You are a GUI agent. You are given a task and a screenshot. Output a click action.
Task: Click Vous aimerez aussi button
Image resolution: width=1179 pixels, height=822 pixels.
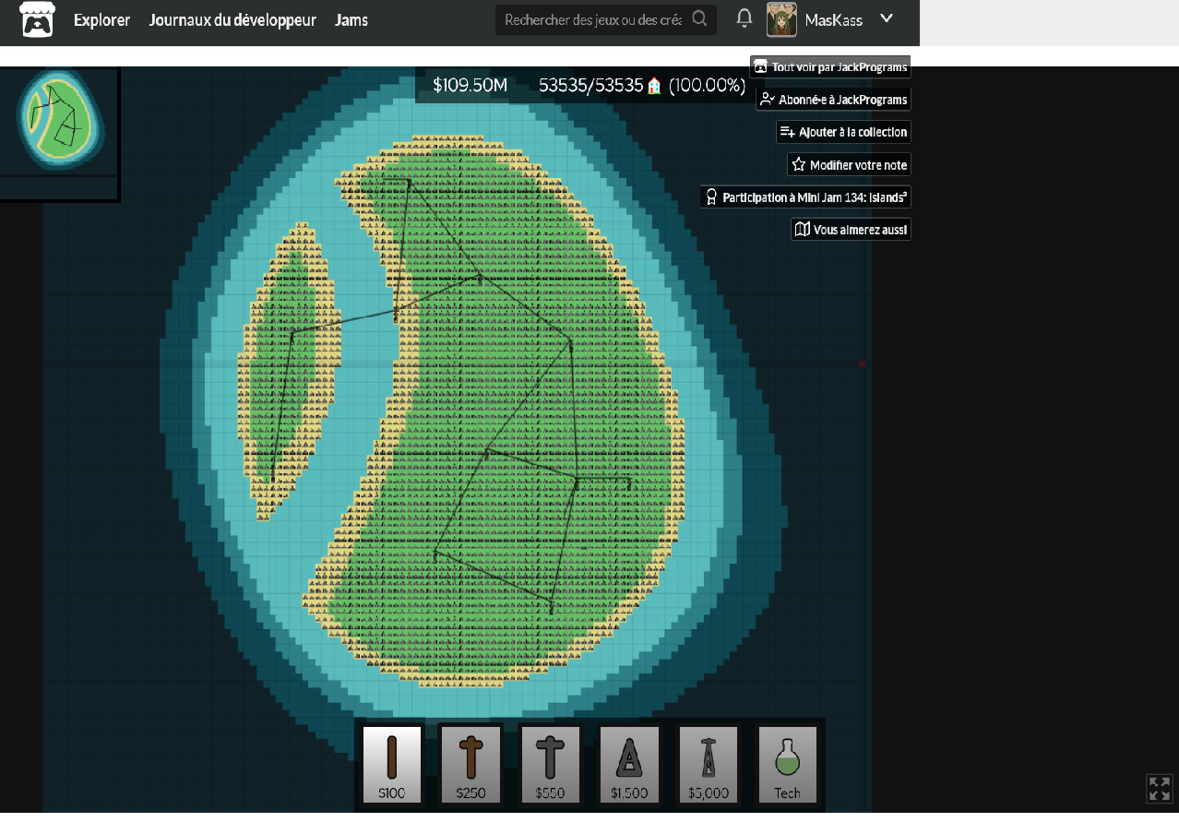[851, 229]
